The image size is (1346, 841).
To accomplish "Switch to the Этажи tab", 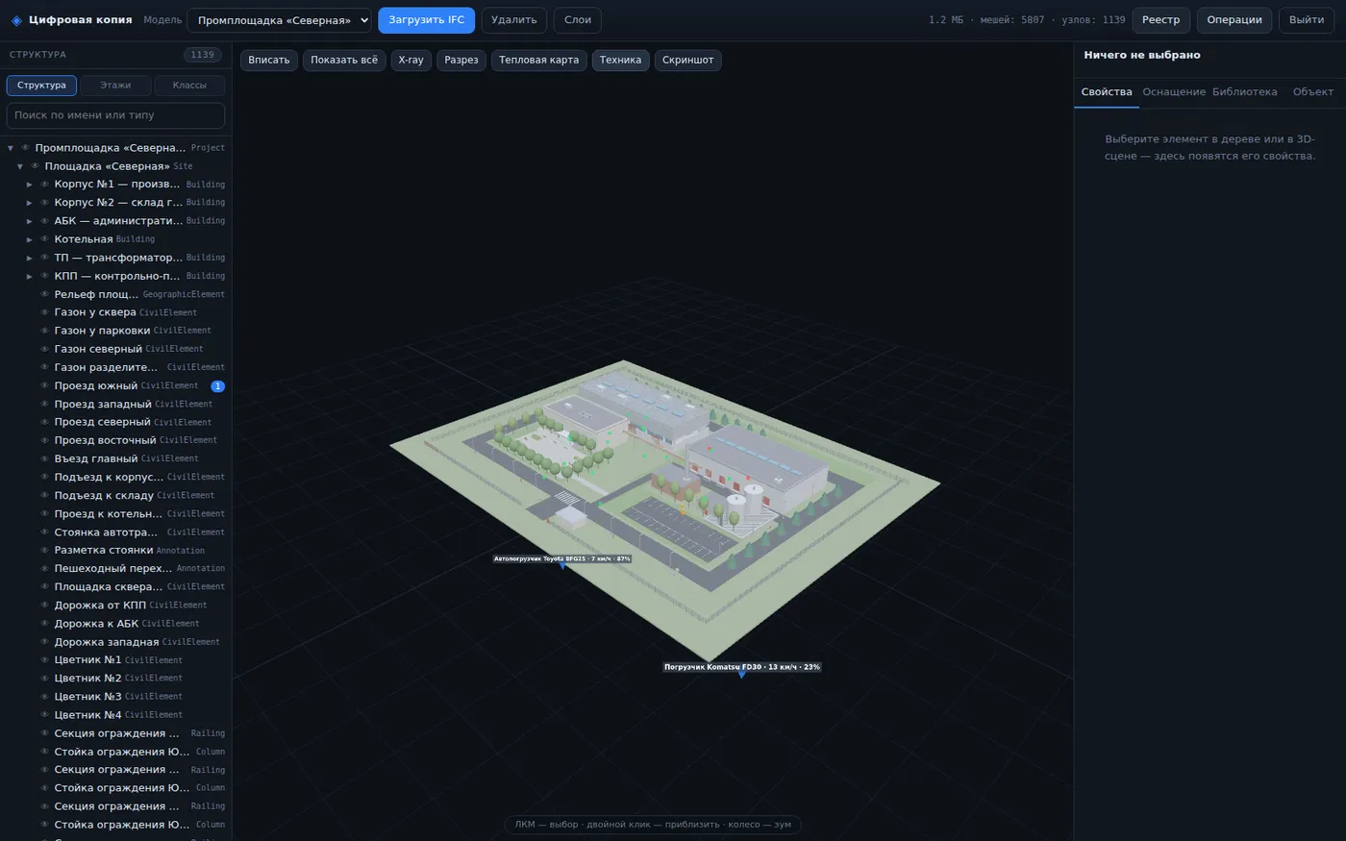I will point(115,86).
